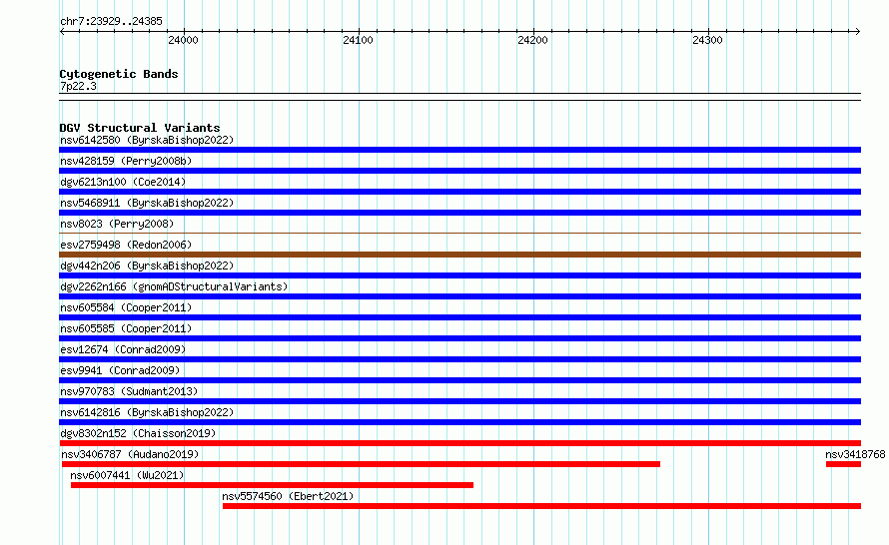Open the nsv5574560 (Ebert2021) label
The image size is (889, 545).
[288, 496]
